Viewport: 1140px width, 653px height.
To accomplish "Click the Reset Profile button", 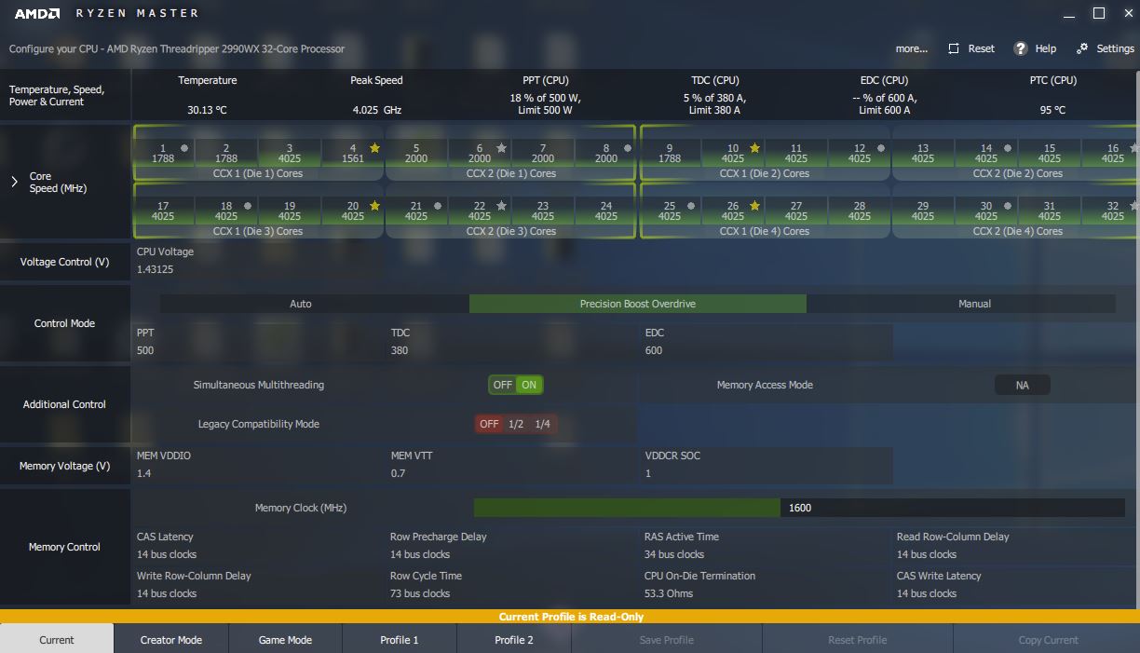I will 858,640.
